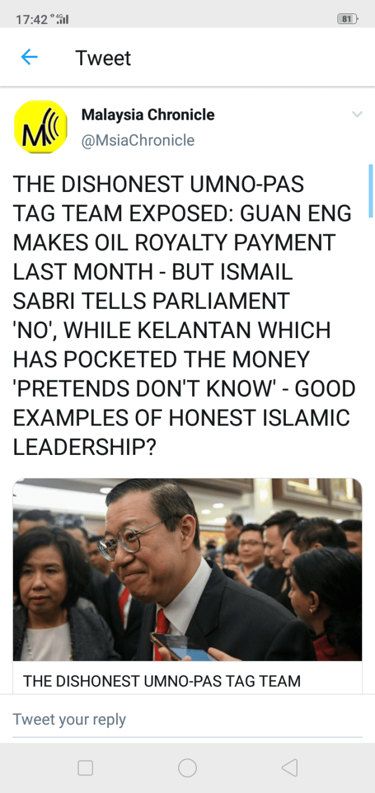Open recent apps with the square button
This screenshot has width=375, height=793.
[86, 768]
